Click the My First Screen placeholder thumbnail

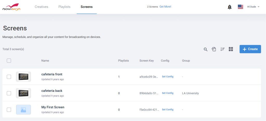pyautogui.click(x=23, y=110)
